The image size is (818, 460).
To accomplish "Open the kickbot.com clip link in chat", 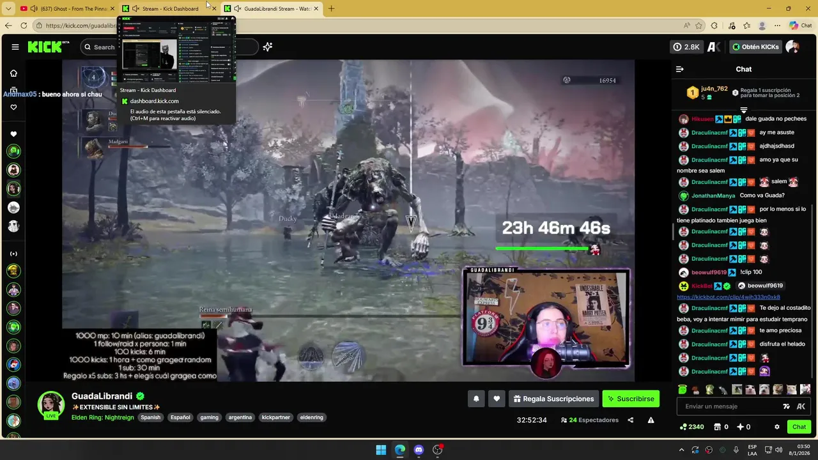I will coord(729,297).
